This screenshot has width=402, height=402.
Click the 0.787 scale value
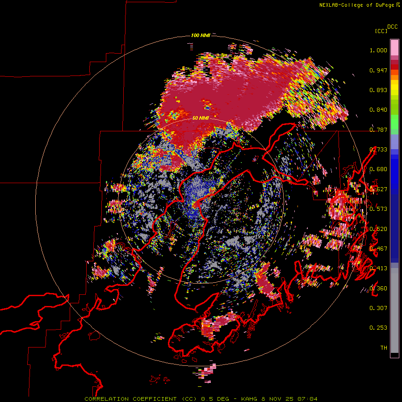click(x=378, y=130)
